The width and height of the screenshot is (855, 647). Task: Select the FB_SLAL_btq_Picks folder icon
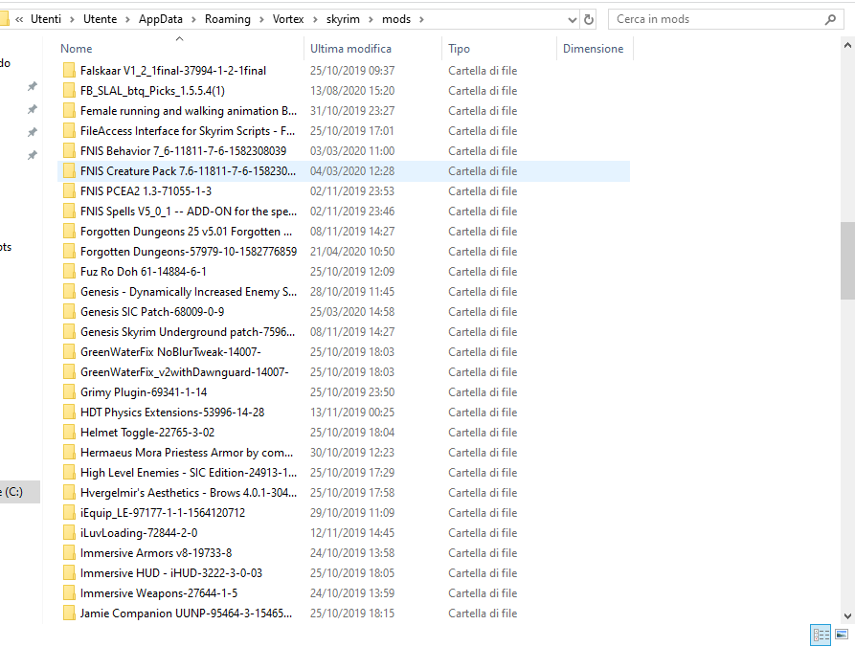pyautogui.click(x=69, y=91)
